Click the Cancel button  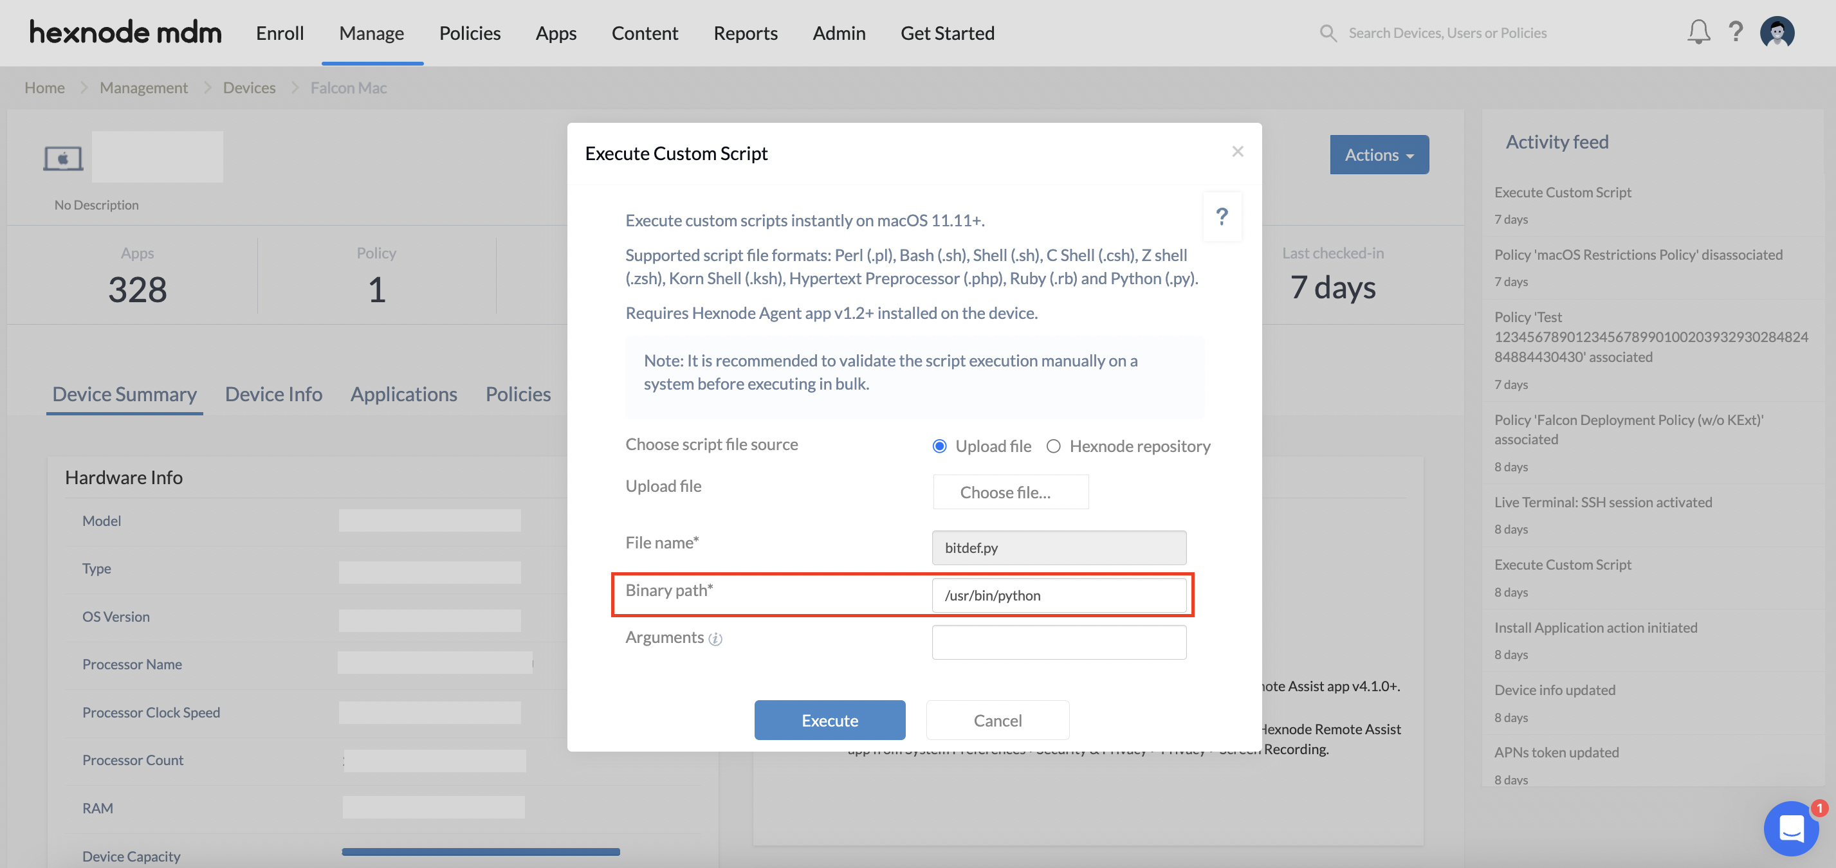click(997, 720)
